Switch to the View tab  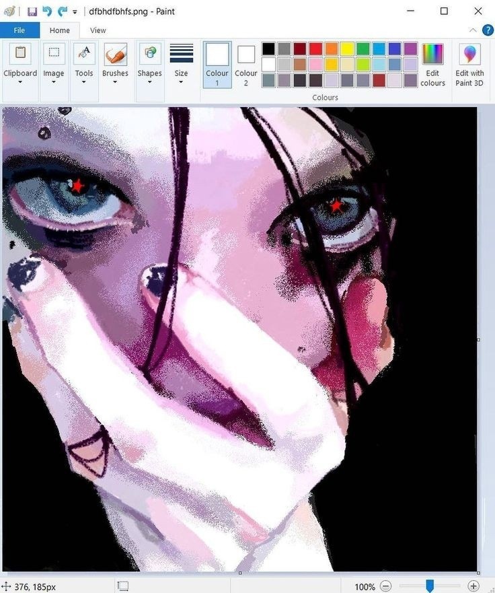[x=98, y=30]
